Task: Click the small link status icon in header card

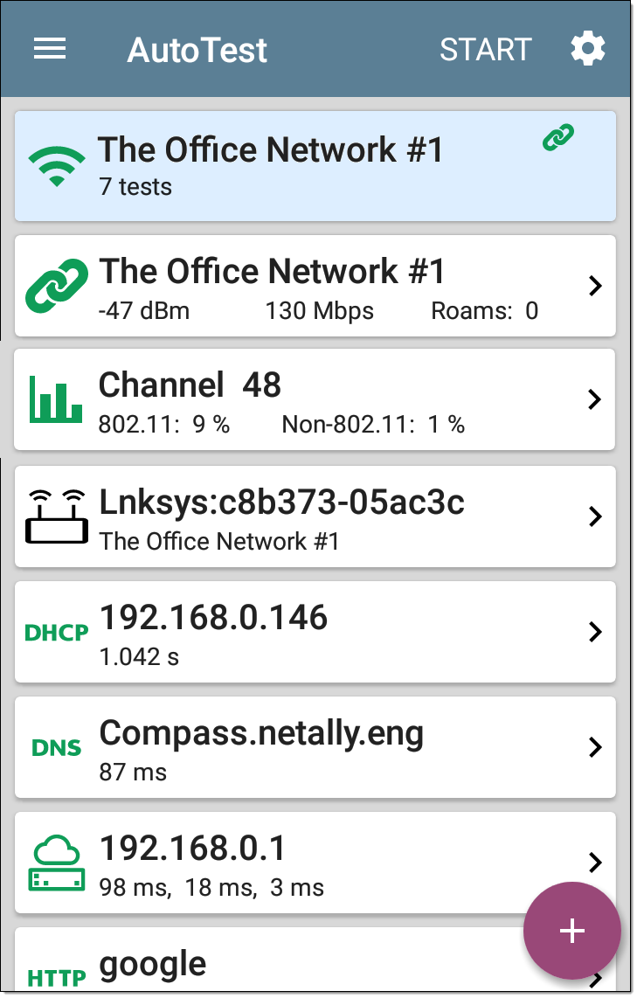Action: pos(558,137)
